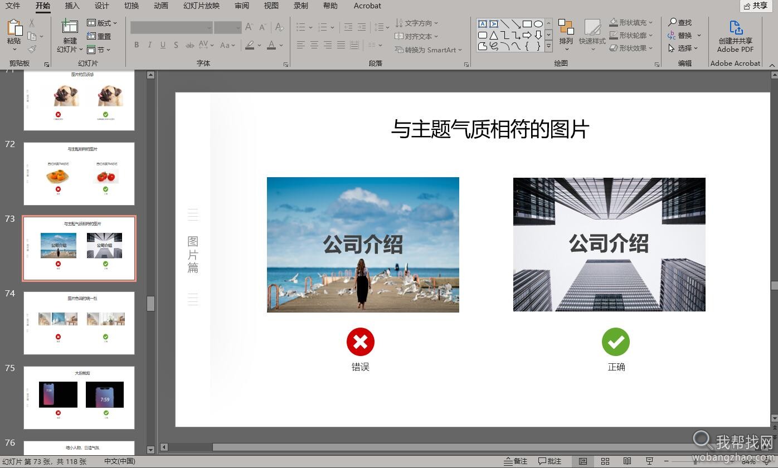Switch to the 幻灯片放映 slideshow tab
Screen dimensions: 778x468
pyautogui.click(x=201, y=6)
